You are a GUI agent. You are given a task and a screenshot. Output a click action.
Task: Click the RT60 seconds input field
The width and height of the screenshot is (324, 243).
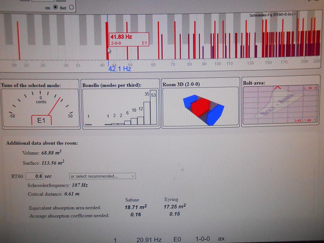click(35, 176)
